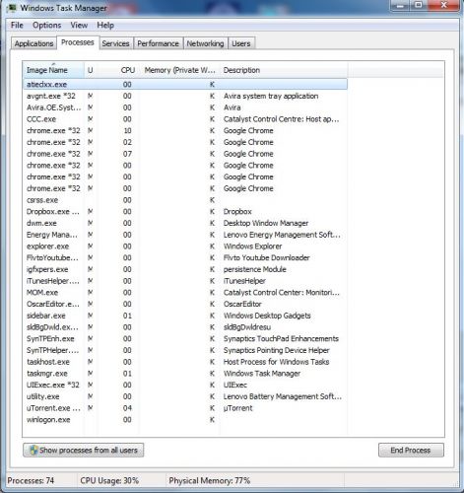464x493 pixels.
Task: Click the Physical Memory: 77% status entry
Action: click(x=209, y=480)
